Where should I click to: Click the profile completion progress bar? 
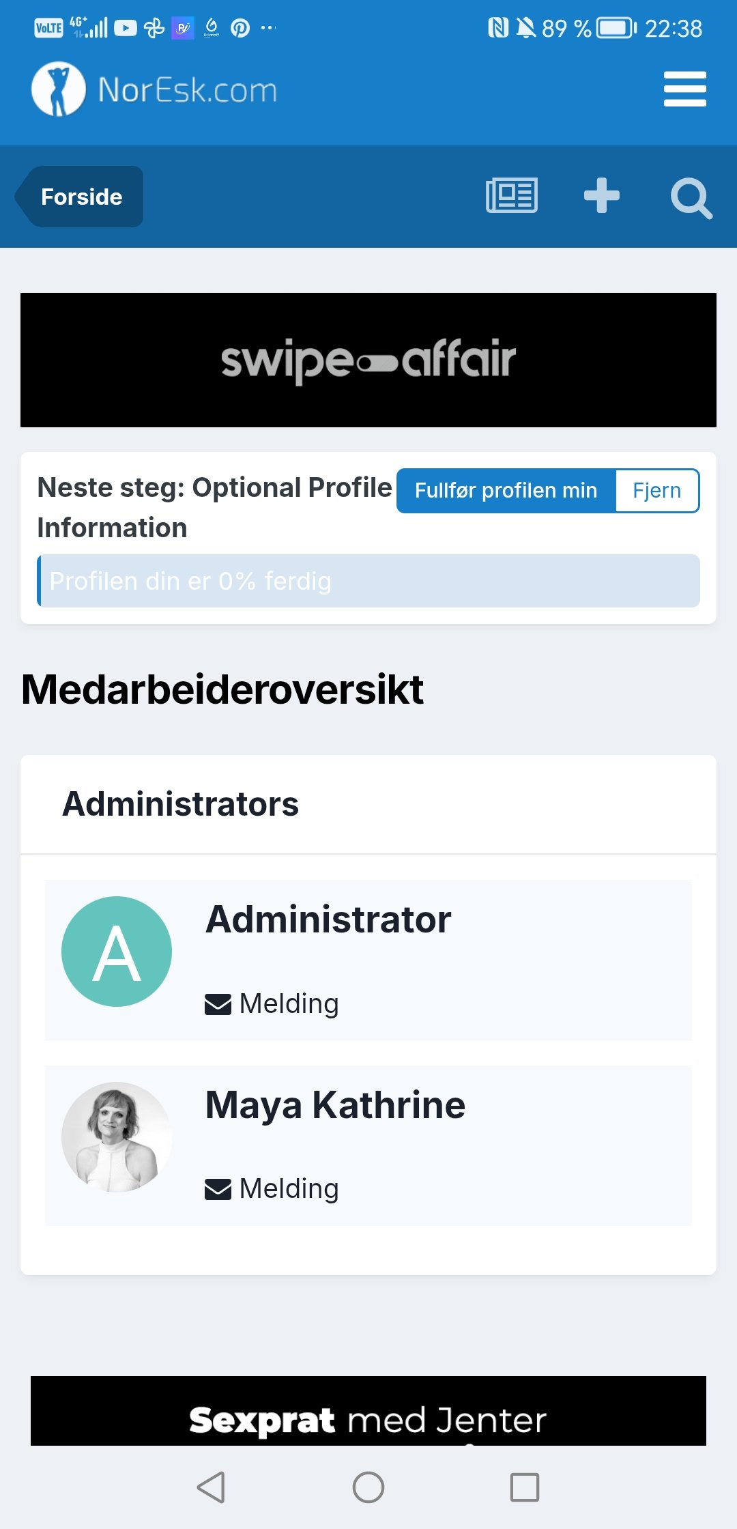369,581
